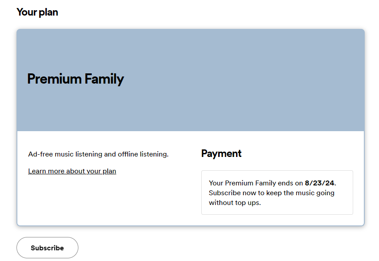This screenshot has width=379, height=261.
Task: Click the white space below the plan link
Action: click(x=89, y=200)
